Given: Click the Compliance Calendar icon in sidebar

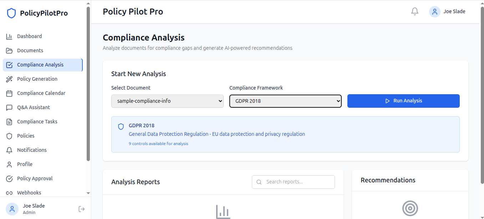Looking at the screenshot, I should tap(10, 93).
